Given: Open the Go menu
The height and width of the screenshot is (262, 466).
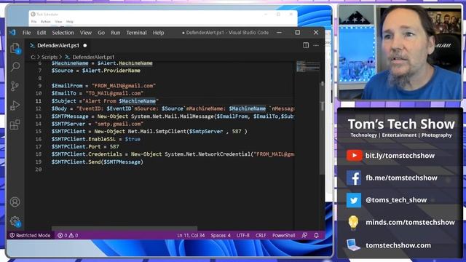Looking at the screenshot, I should [101, 33].
